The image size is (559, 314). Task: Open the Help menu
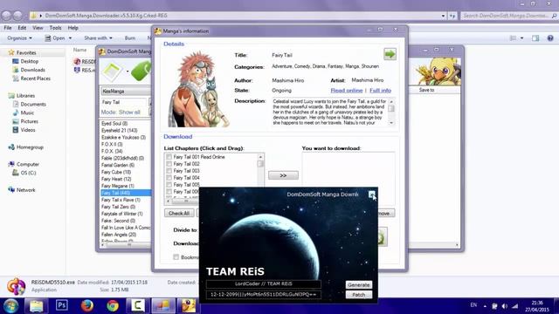pos(72,28)
